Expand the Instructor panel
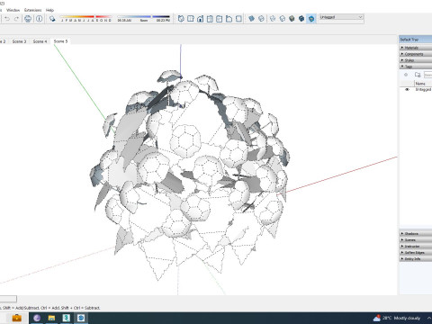432x324 pixels. tap(416, 246)
